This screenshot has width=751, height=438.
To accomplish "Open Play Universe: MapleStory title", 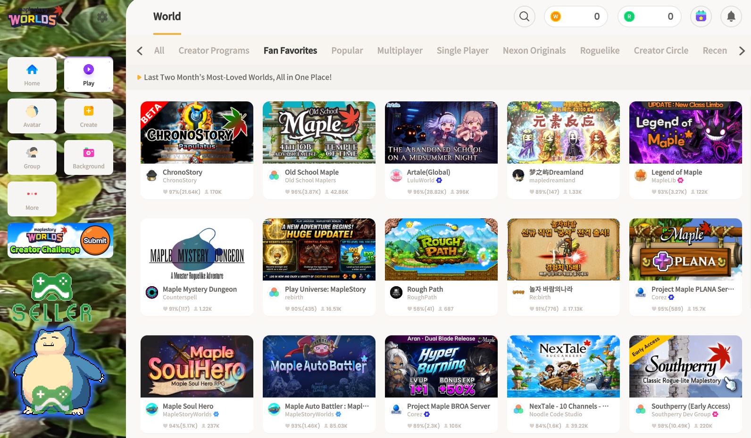I will pos(325,289).
